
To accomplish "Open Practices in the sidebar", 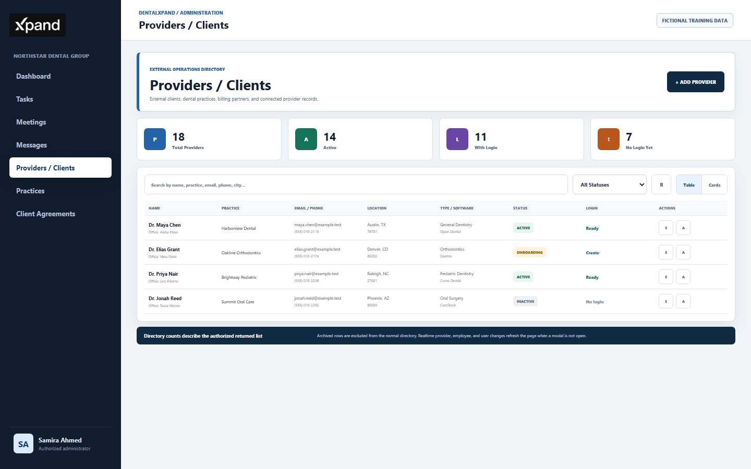I will pos(60,191).
